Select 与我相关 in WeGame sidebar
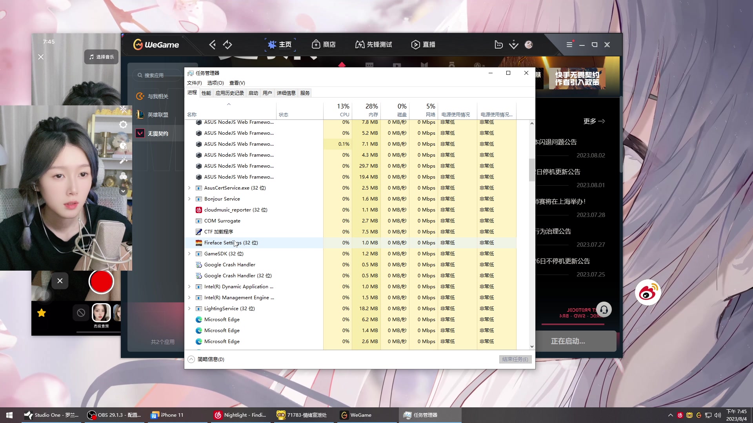Viewport: 753px width, 423px height. point(158,96)
